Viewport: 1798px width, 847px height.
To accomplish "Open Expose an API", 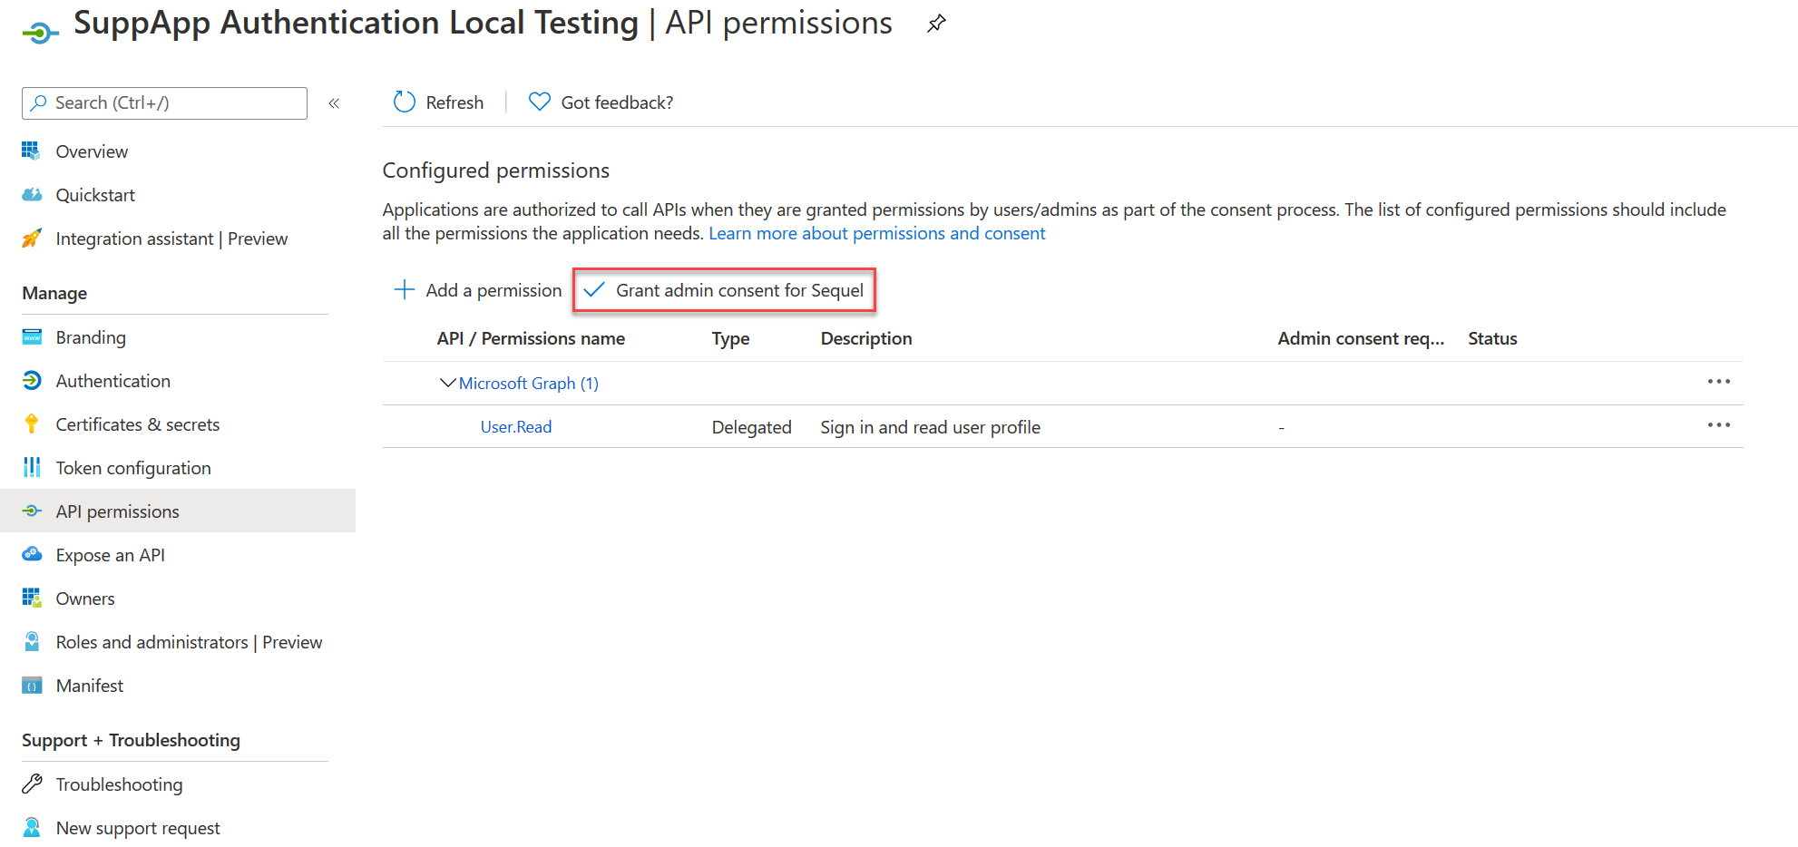I will (111, 555).
